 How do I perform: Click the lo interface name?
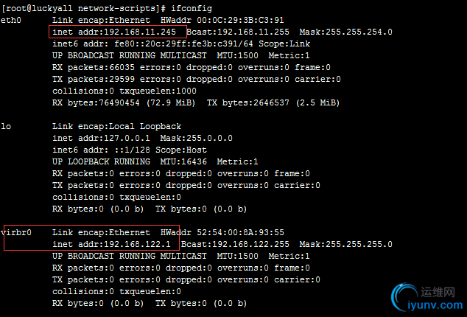pyautogui.click(x=6, y=127)
